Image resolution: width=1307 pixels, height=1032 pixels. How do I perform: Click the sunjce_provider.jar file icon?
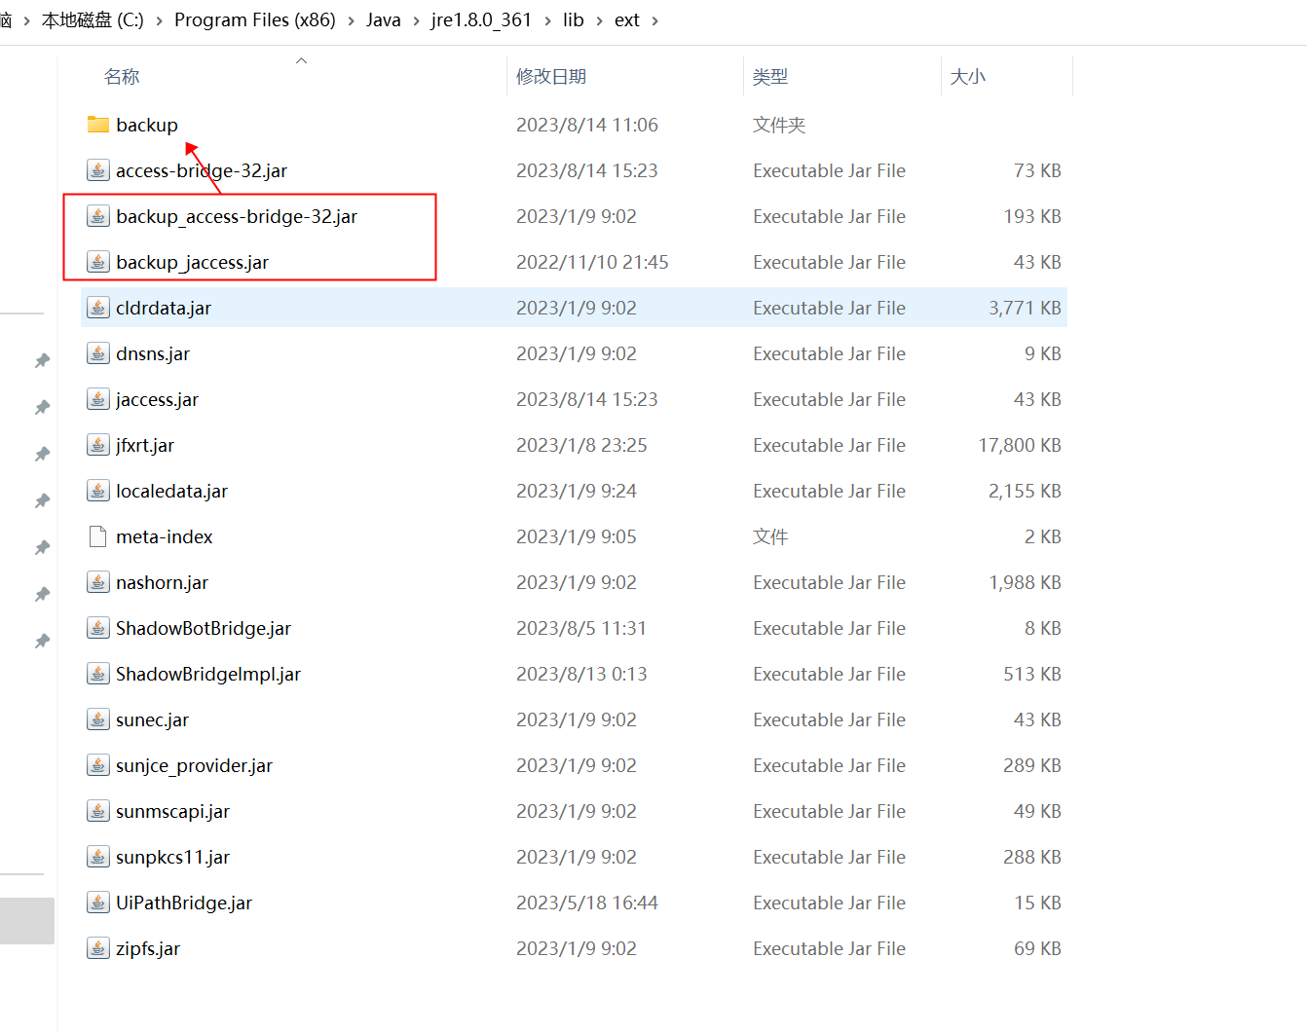[x=97, y=765]
